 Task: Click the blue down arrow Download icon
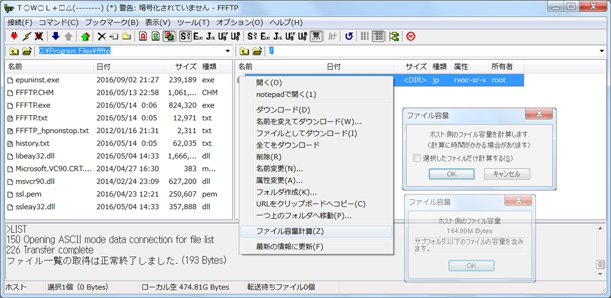click(x=55, y=36)
